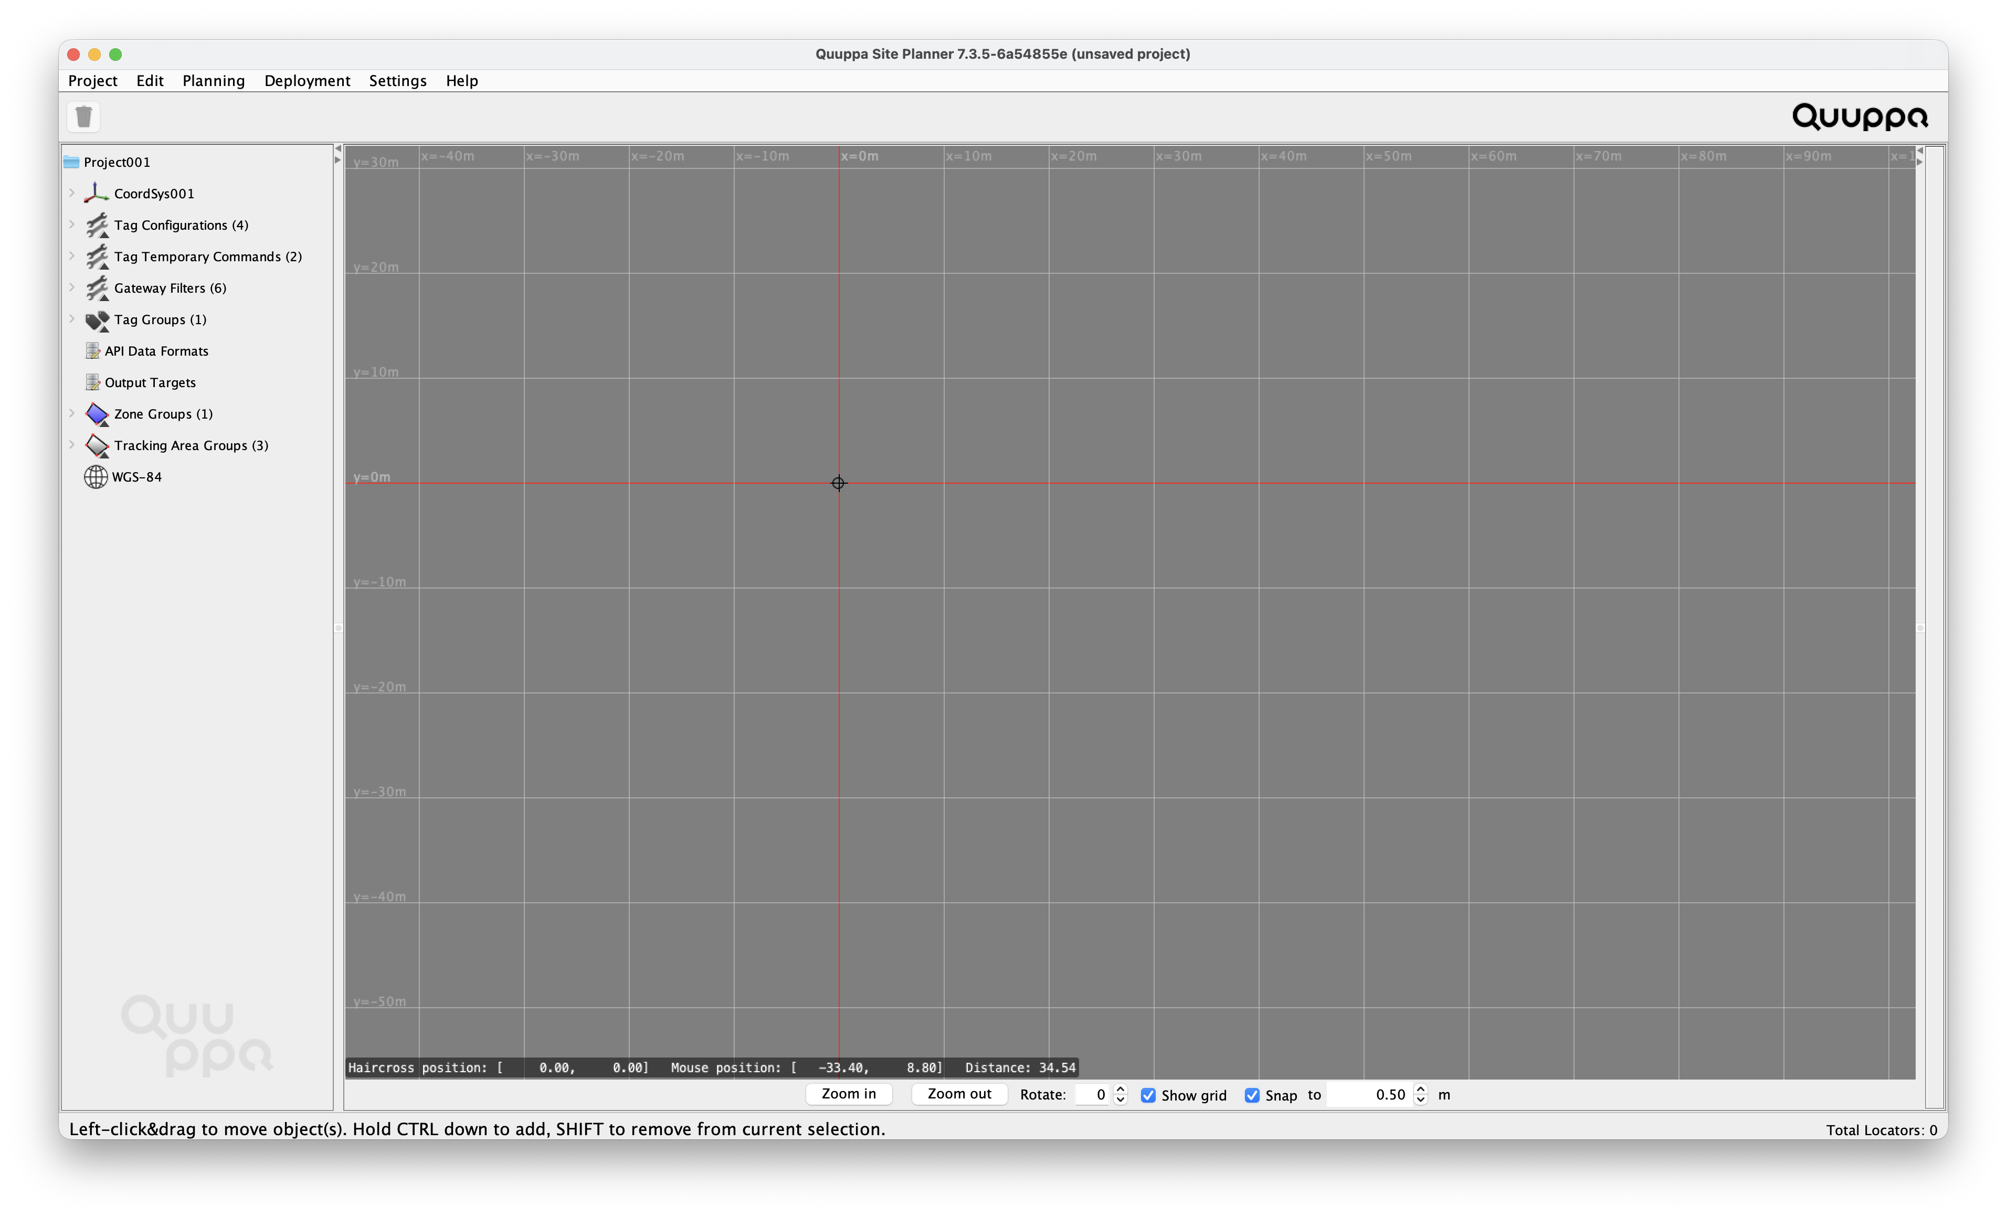Expand the Zone Groups node
Image resolution: width=2007 pixels, height=1217 pixels.
coord(72,413)
